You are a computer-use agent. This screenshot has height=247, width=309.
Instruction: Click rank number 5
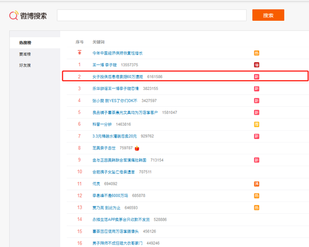point(79,112)
